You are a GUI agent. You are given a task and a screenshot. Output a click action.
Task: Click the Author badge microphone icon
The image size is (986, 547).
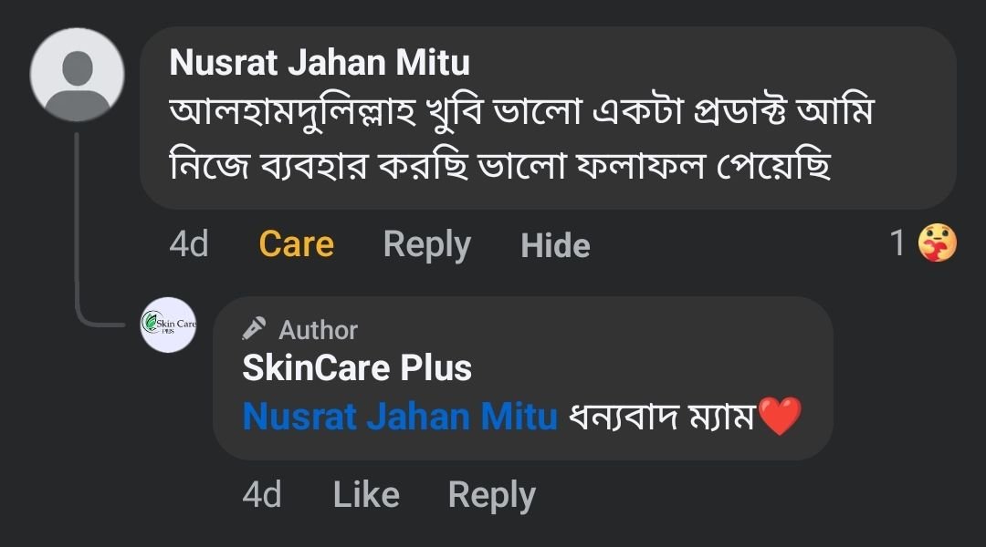click(x=255, y=328)
